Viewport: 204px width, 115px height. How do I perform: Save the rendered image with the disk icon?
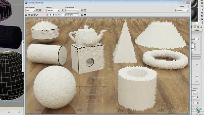(26, 15)
